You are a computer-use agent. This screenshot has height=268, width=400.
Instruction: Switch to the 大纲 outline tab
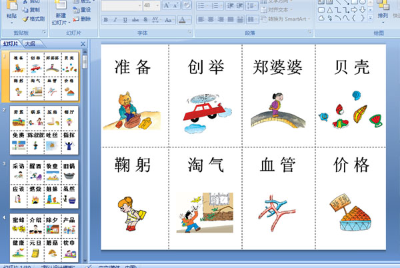click(30, 44)
